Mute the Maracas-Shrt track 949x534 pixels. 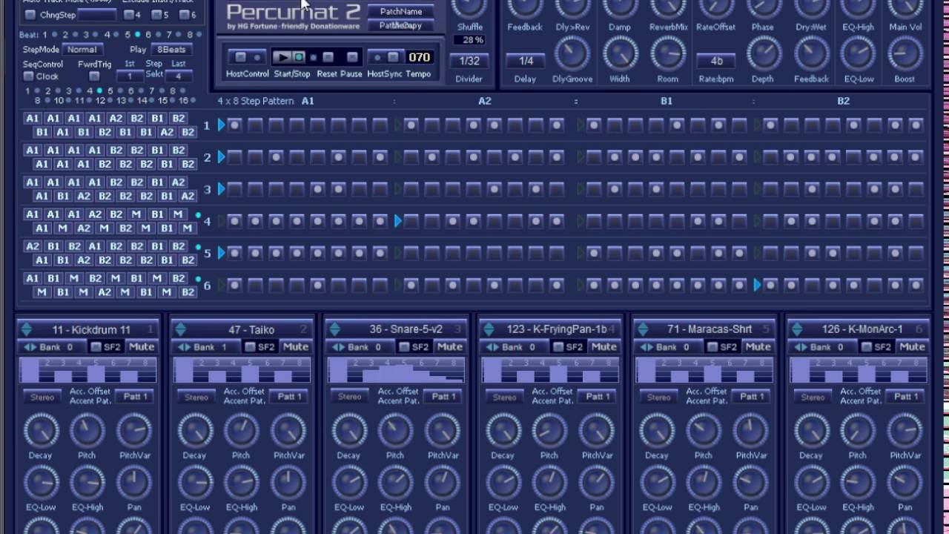(758, 346)
